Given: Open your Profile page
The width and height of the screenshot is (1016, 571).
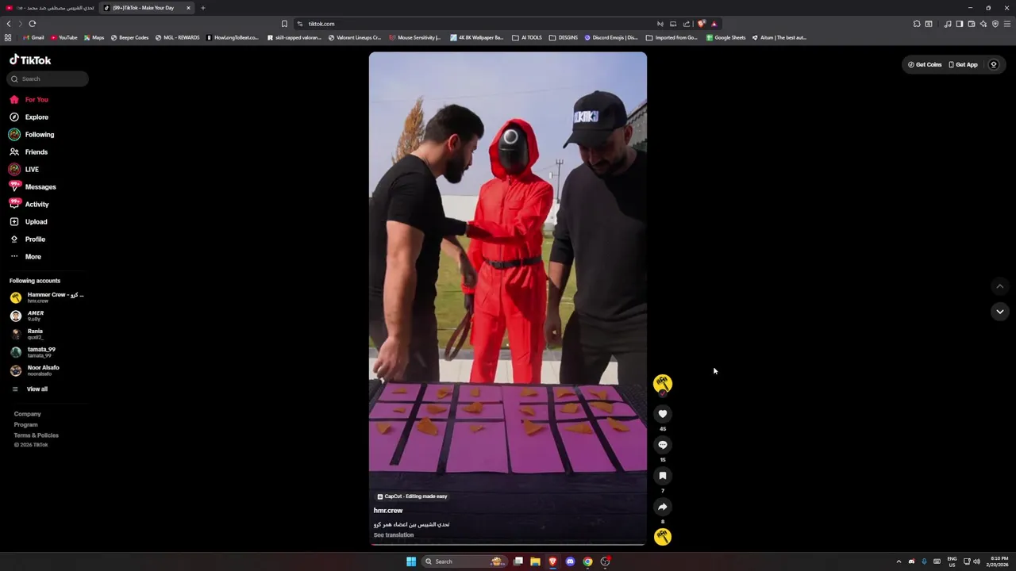Looking at the screenshot, I should (27, 240).
